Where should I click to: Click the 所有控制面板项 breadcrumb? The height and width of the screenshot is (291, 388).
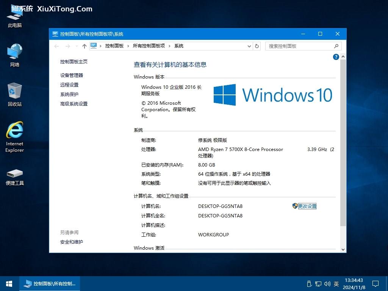coord(149,46)
